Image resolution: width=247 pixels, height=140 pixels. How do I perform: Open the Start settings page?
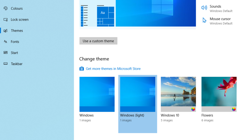[x=37, y=53]
